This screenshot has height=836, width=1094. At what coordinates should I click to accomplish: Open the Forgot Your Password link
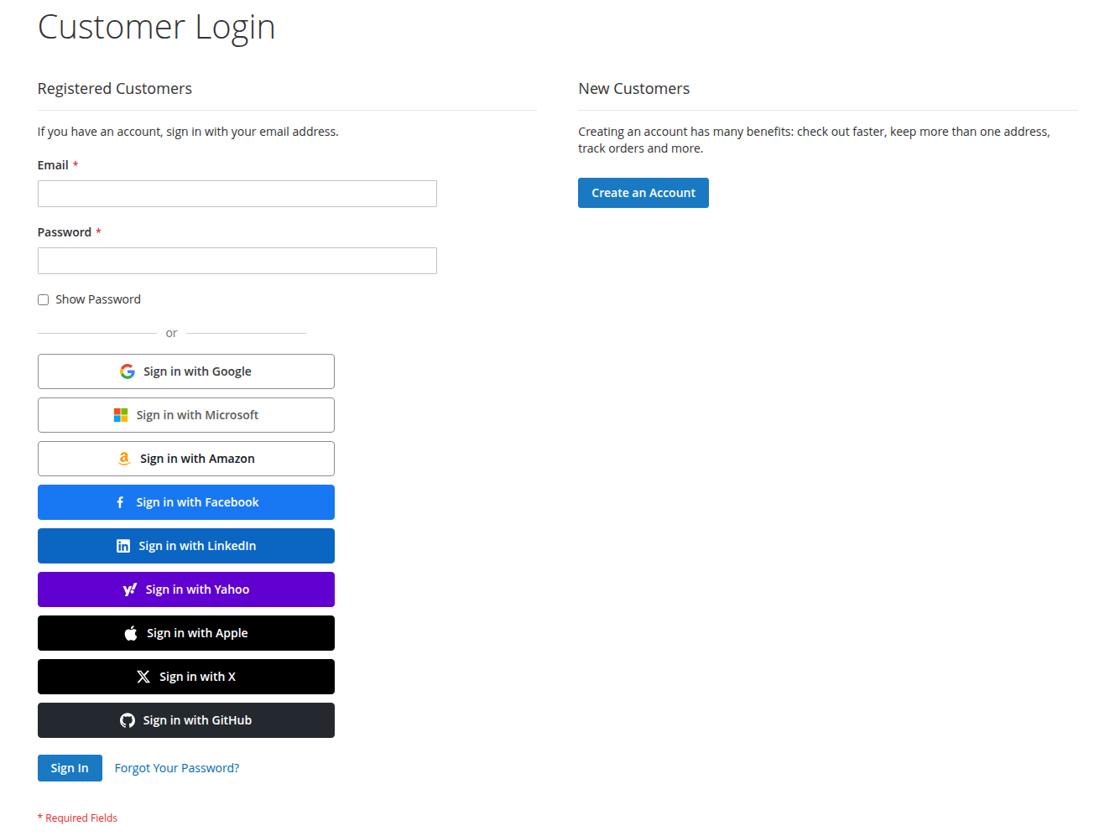click(x=177, y=768)
